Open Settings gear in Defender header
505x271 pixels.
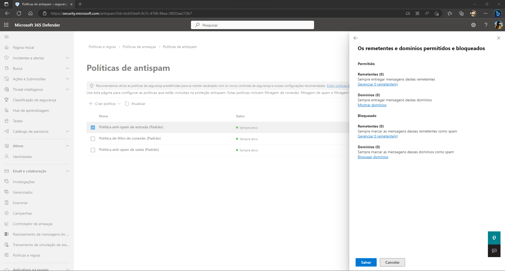point(473,25)
